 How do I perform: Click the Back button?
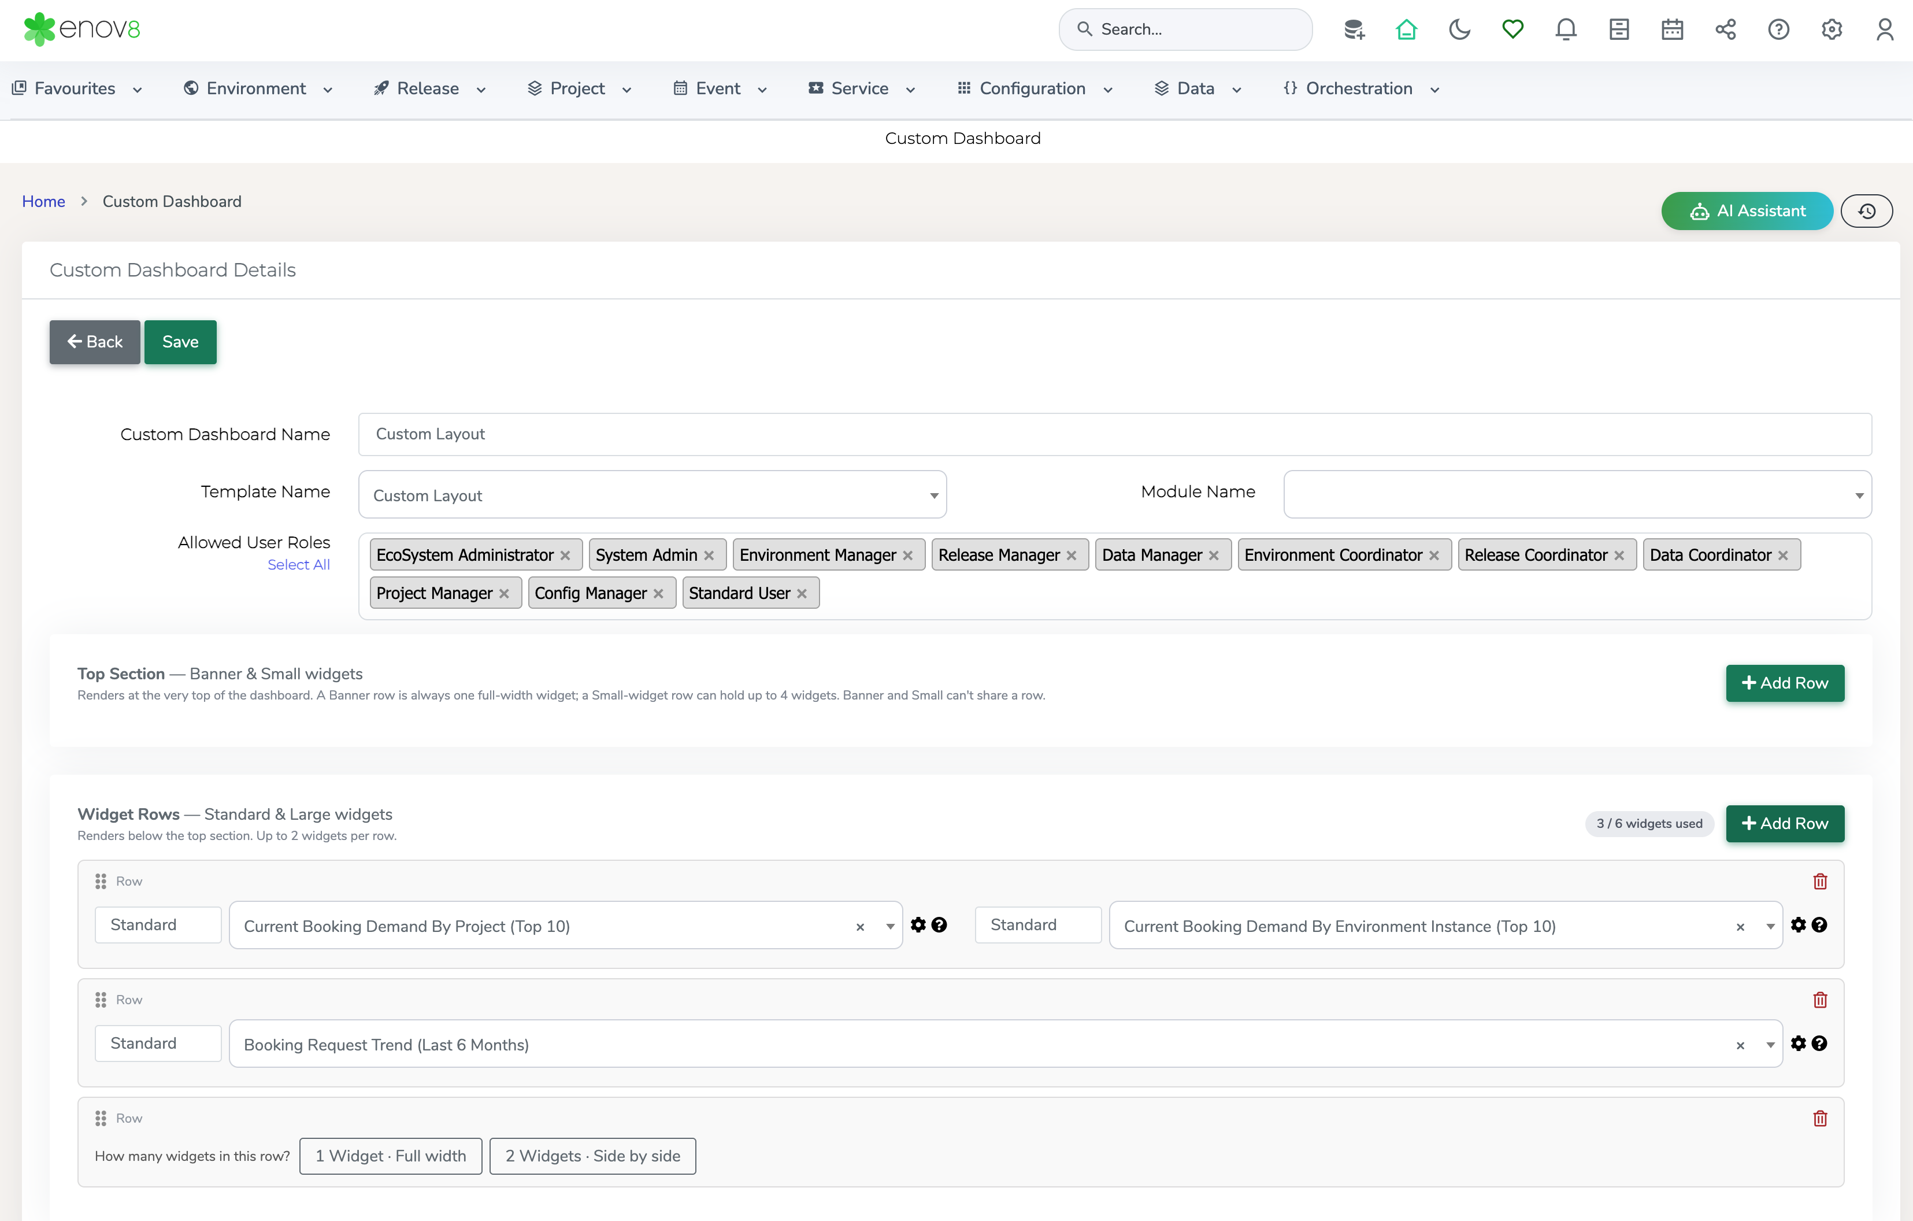(95, 342)
